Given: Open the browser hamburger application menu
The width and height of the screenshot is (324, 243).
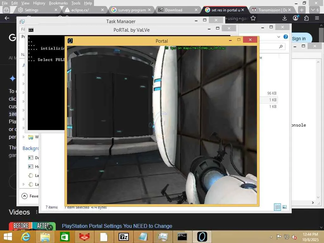Looking at the screenshot, I should click(x=317, y=18).
